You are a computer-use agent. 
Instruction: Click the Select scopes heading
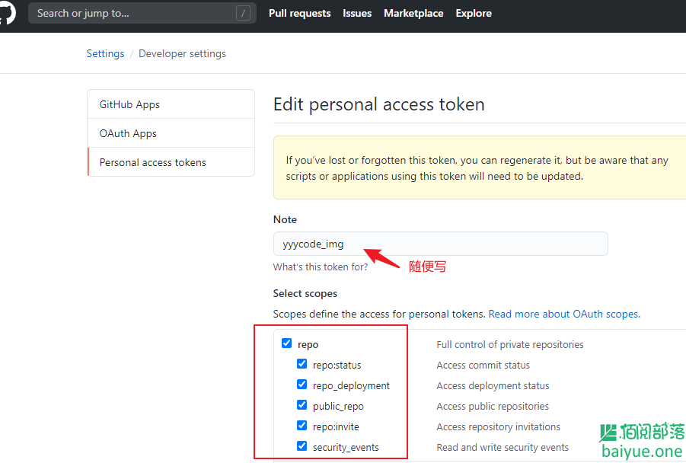point(305,293)
